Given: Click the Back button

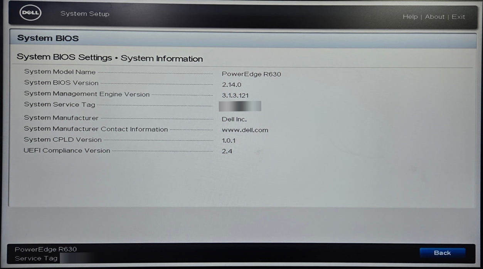Looking at the screenshot, I should (442, 253).
